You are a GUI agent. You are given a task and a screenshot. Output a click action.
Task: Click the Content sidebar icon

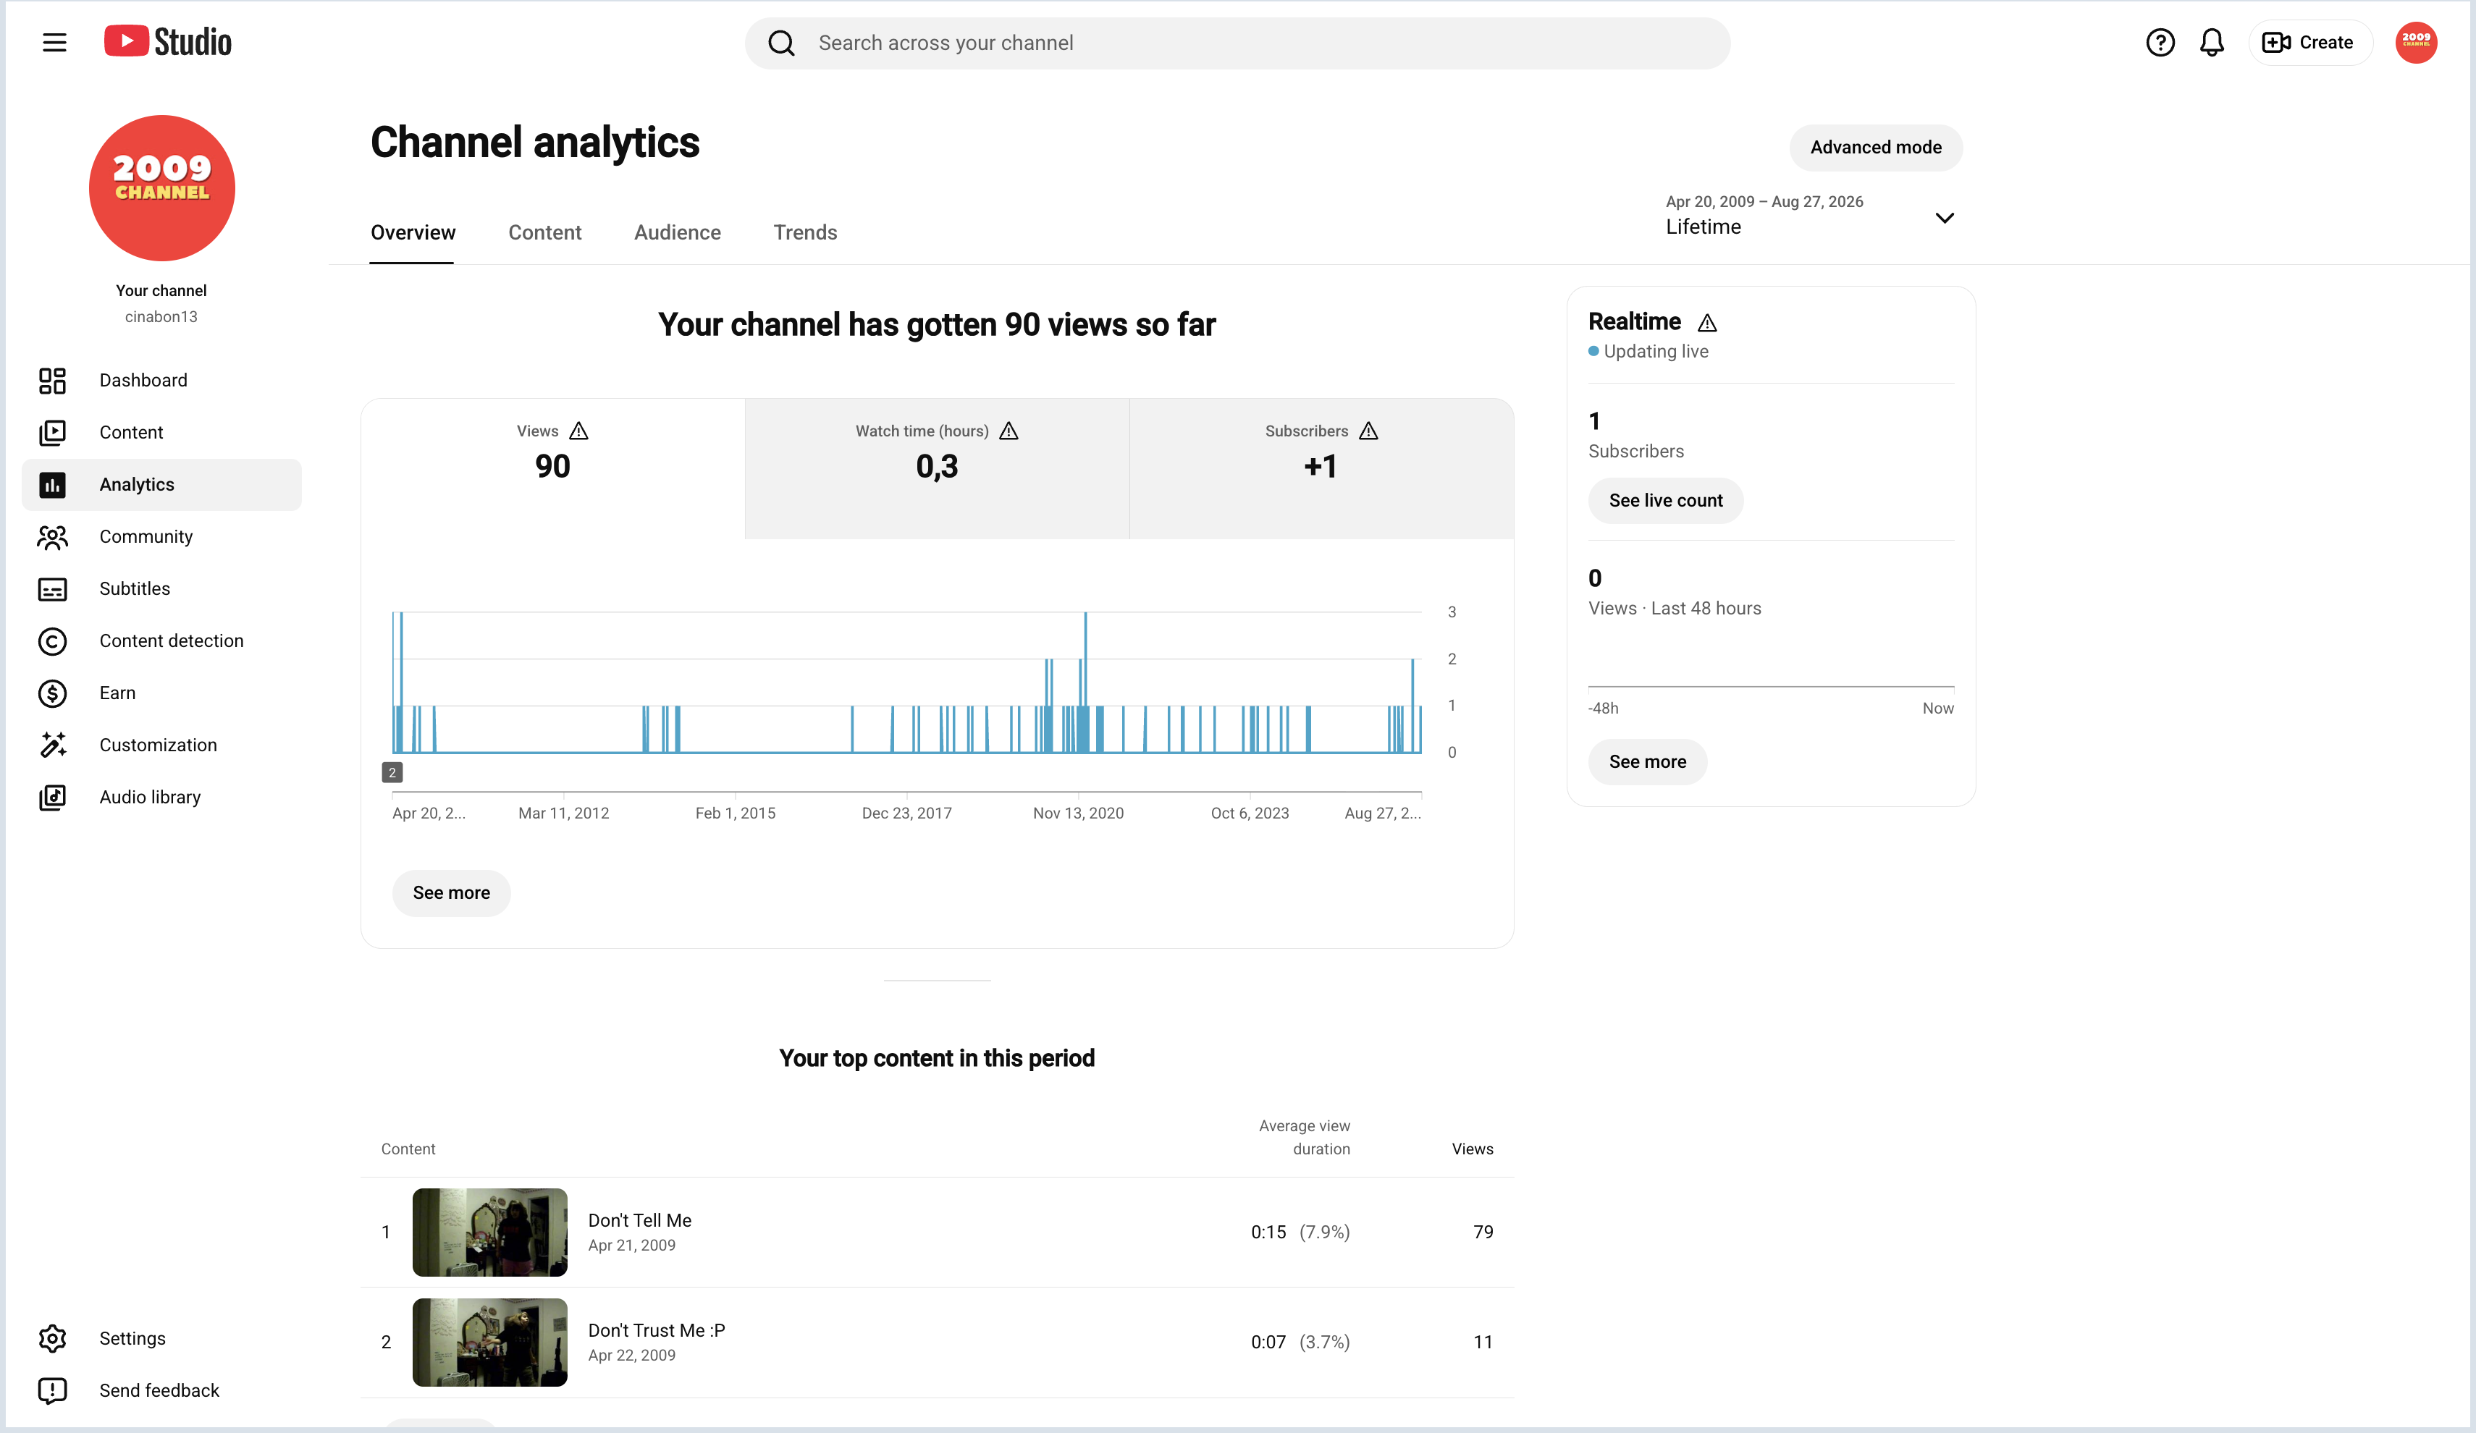pos(52,432)
